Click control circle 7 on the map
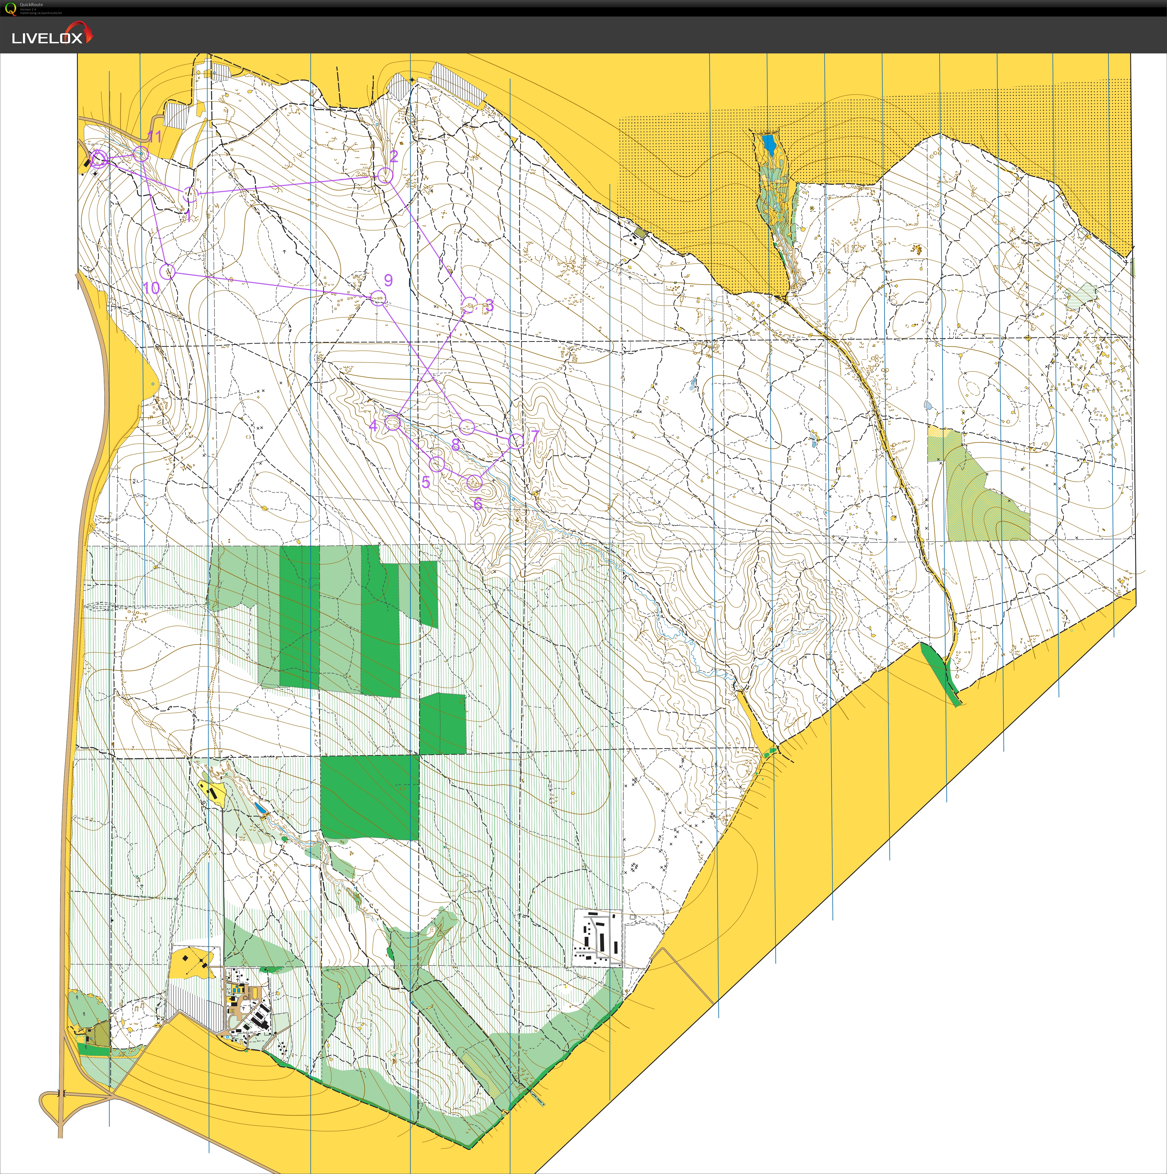 516,441
